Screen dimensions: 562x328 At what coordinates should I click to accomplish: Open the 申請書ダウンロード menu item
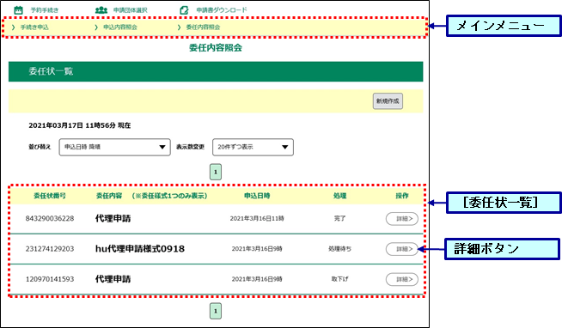222,10
